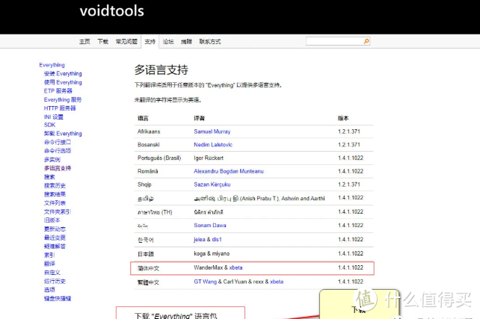
Task: Open the 文件列表 sidebar link
Action: click(55, 203)
